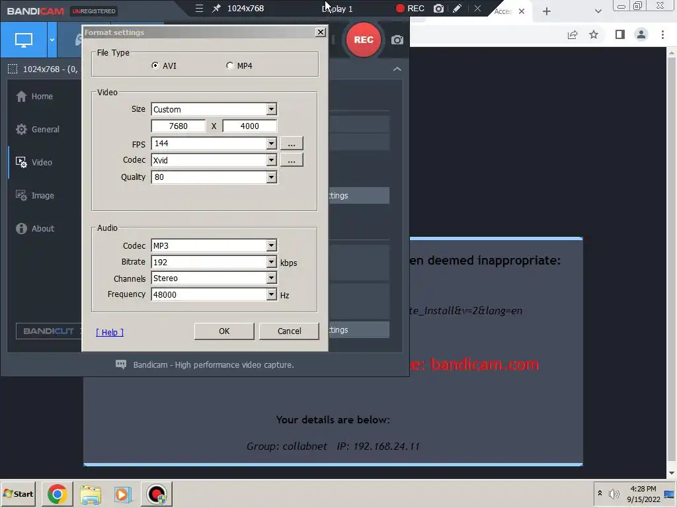Click the volume speaker tray icon
The width and height of the screenshot is (677, 508).
click(x=614, y=493)
